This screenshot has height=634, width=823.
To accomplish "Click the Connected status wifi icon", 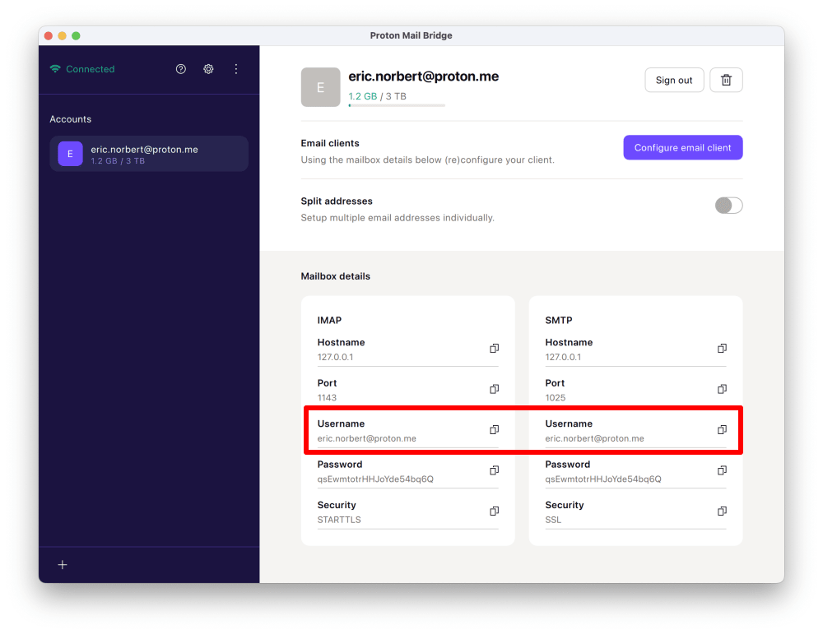I will click(56, 69).
